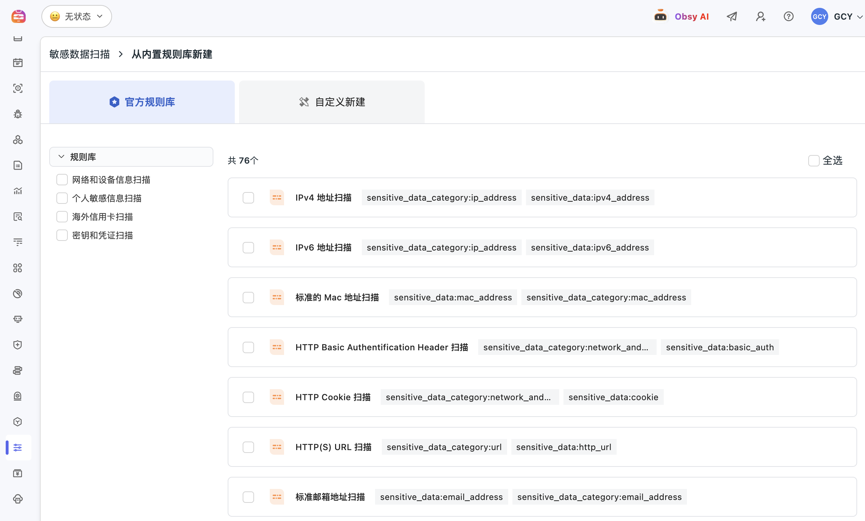Click the Obsy AI robot icon

pyautogui.click(x=660, y=16)
